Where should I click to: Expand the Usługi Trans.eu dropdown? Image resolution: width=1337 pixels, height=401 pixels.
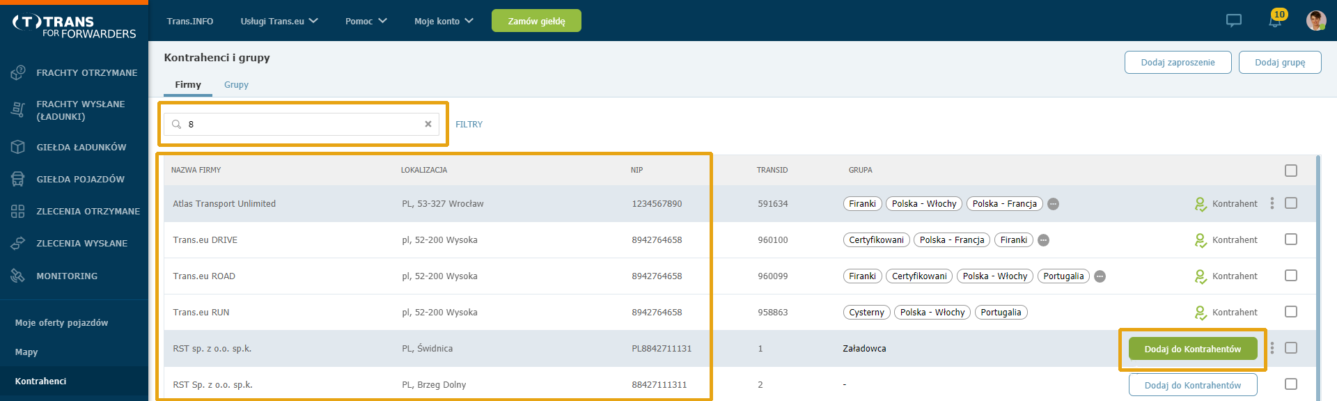pyautogui.click(x=279, y=22)
